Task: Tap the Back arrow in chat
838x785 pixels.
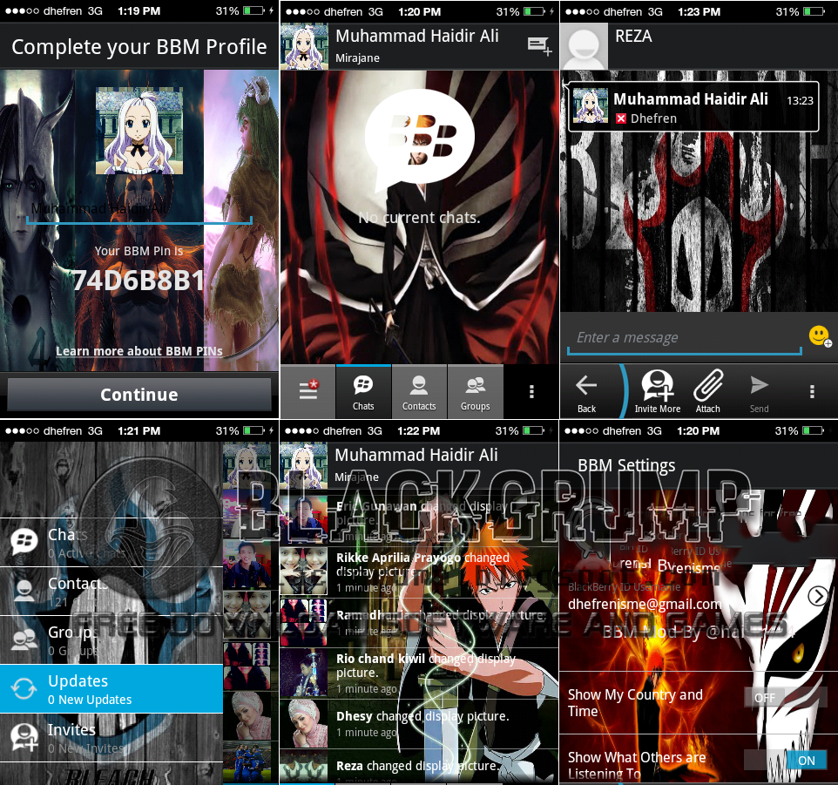Action: pyautogui.click(x=586, y=393)
